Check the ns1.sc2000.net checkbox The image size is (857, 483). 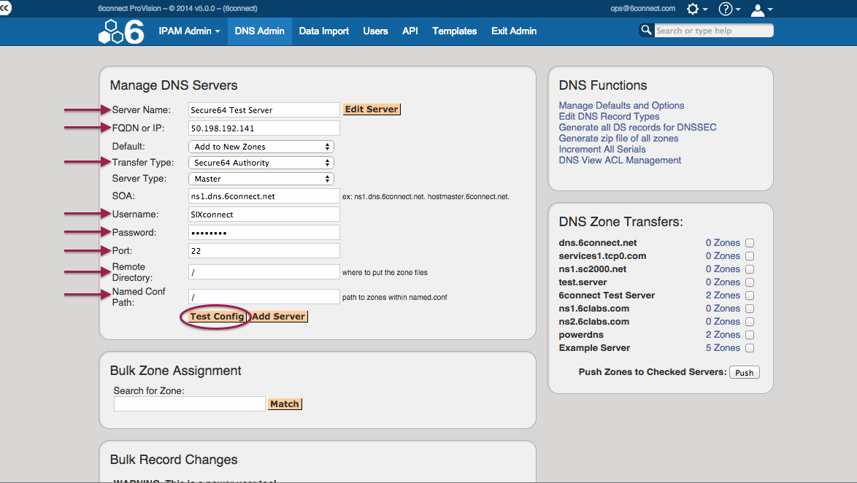750,269
